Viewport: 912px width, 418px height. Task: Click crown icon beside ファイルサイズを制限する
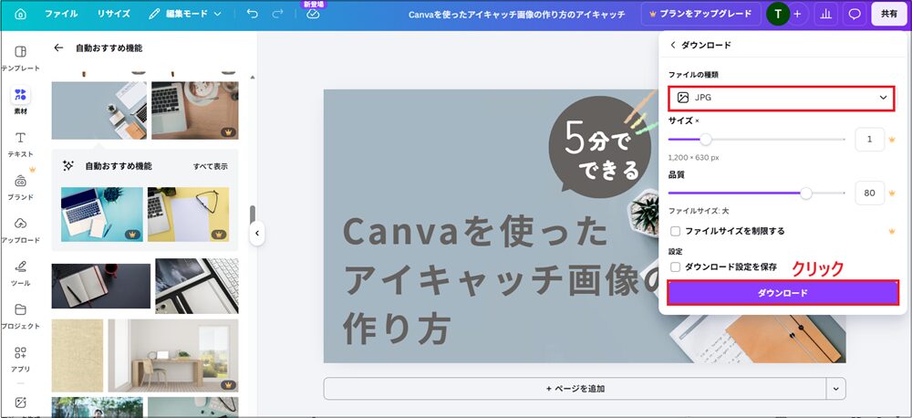[x=892, y=231]
